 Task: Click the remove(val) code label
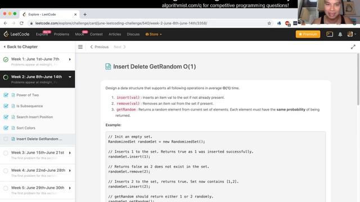click(x=128, y=103)
